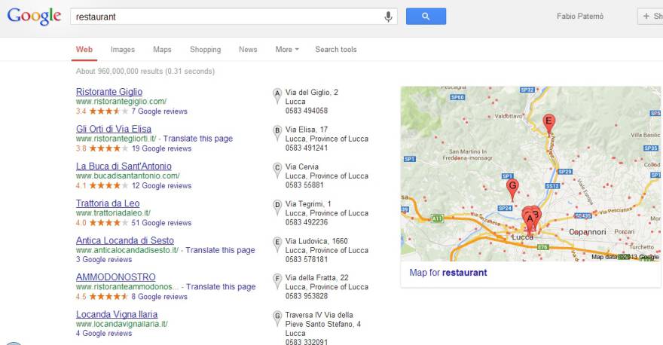View 7 Google reviews for Ristorante Giglio
The width and height of the screenshot is (663, 345).
(x=159, y=111)
